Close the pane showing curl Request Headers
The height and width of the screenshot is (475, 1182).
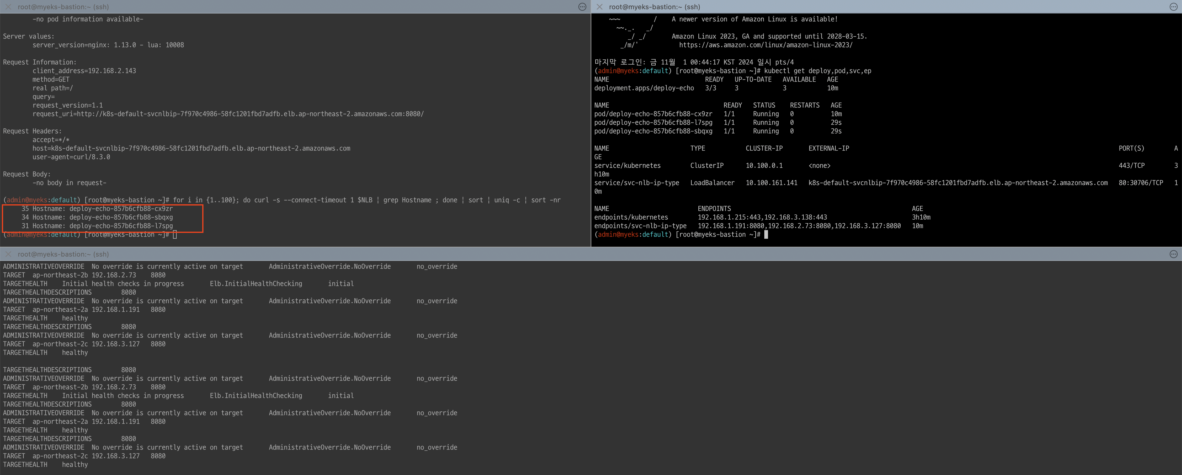8,7
